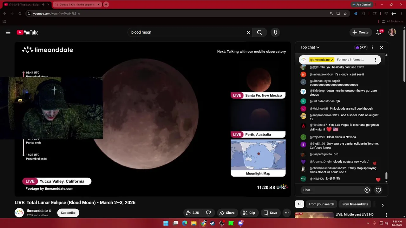Open a new Chrome tab
Viewport: 406px width, 228px height.
[106, 4]
